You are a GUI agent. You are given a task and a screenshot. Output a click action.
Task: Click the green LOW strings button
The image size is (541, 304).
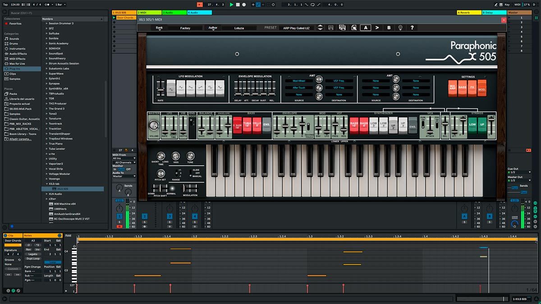pyautogui.click(x=472, y=125)
